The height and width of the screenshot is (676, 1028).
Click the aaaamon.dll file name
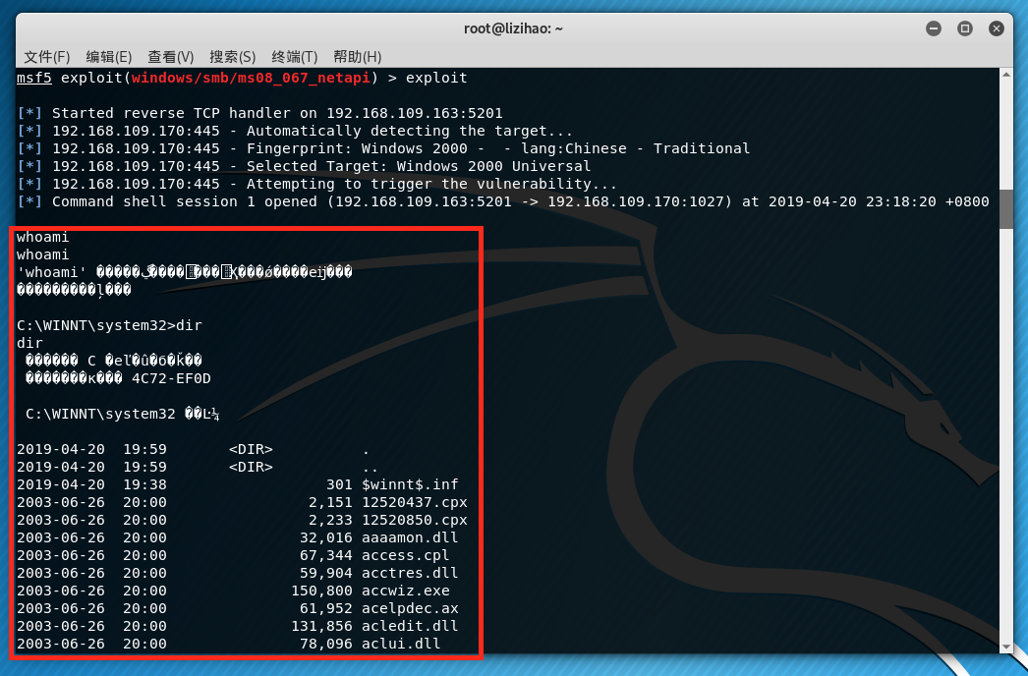411,538
